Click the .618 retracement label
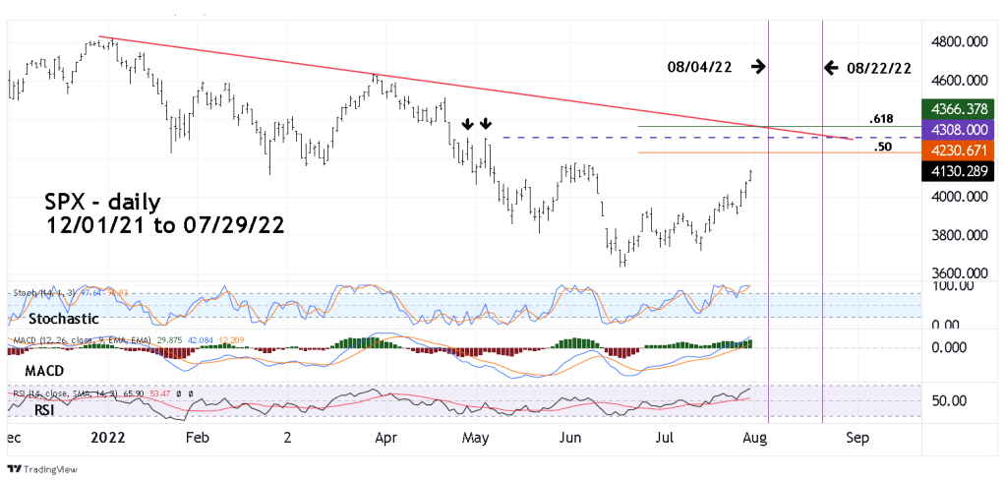 [x=882, y=118]
